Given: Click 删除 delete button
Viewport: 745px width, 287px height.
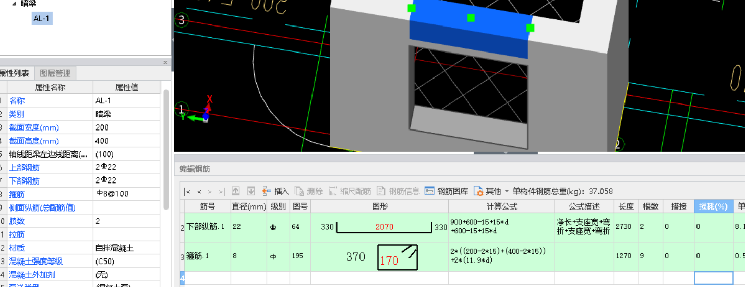Looking at the screenshot, I should [308, 191].
